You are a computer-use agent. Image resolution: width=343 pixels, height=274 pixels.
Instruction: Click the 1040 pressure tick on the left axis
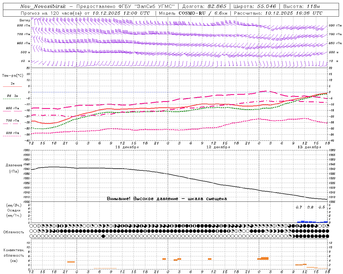point(27,169)
